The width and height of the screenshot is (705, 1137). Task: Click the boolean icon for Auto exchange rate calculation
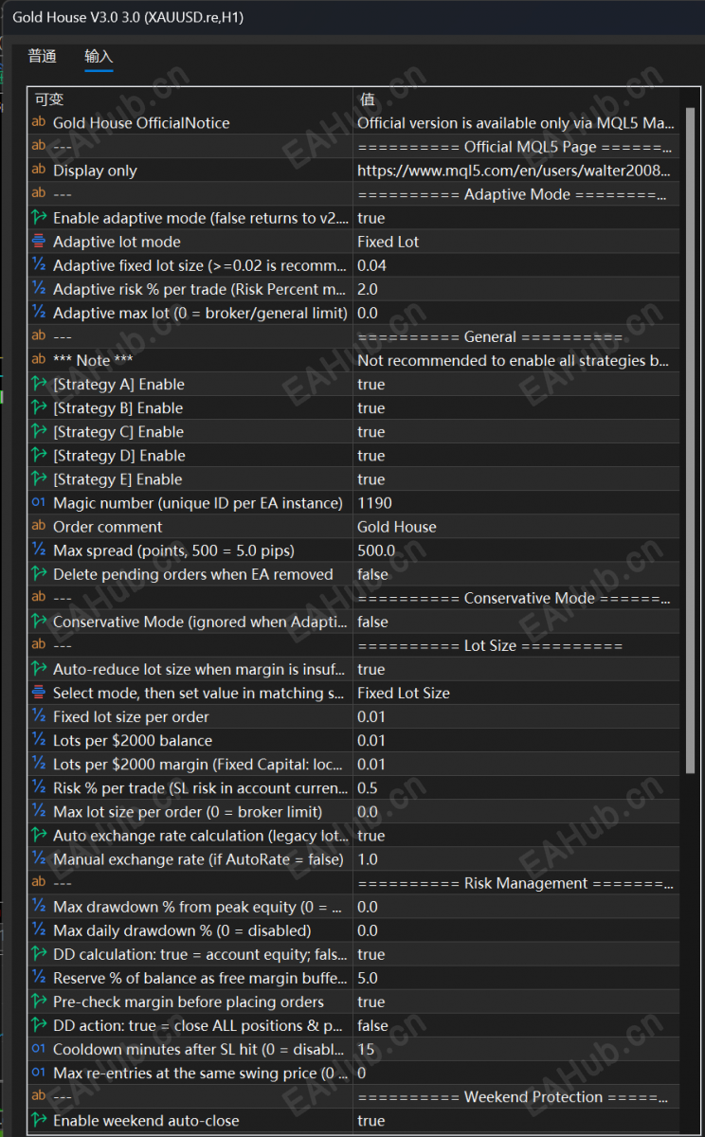click(x=39, y=836)
